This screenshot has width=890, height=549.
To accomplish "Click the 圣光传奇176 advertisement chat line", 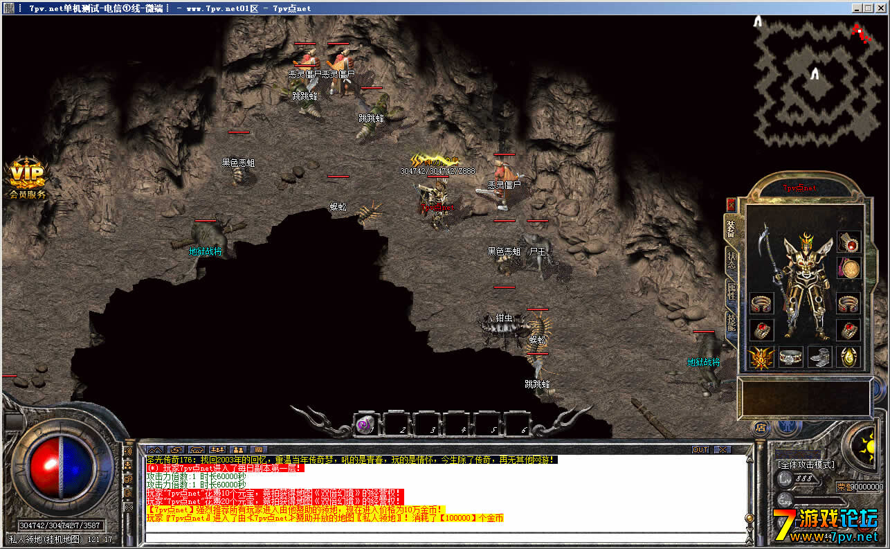I will pos(352,460).
